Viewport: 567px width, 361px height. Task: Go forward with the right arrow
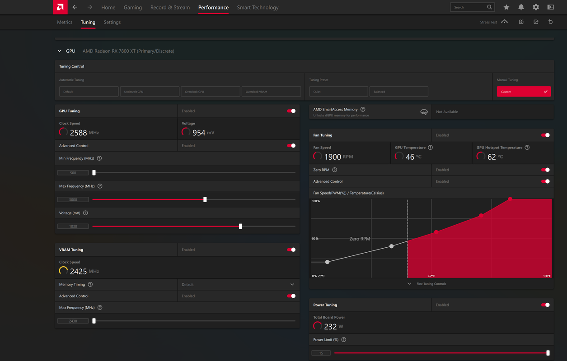pyautogui.click(x=90, y=7)
